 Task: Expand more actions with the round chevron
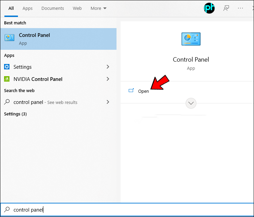coord(191,103)
